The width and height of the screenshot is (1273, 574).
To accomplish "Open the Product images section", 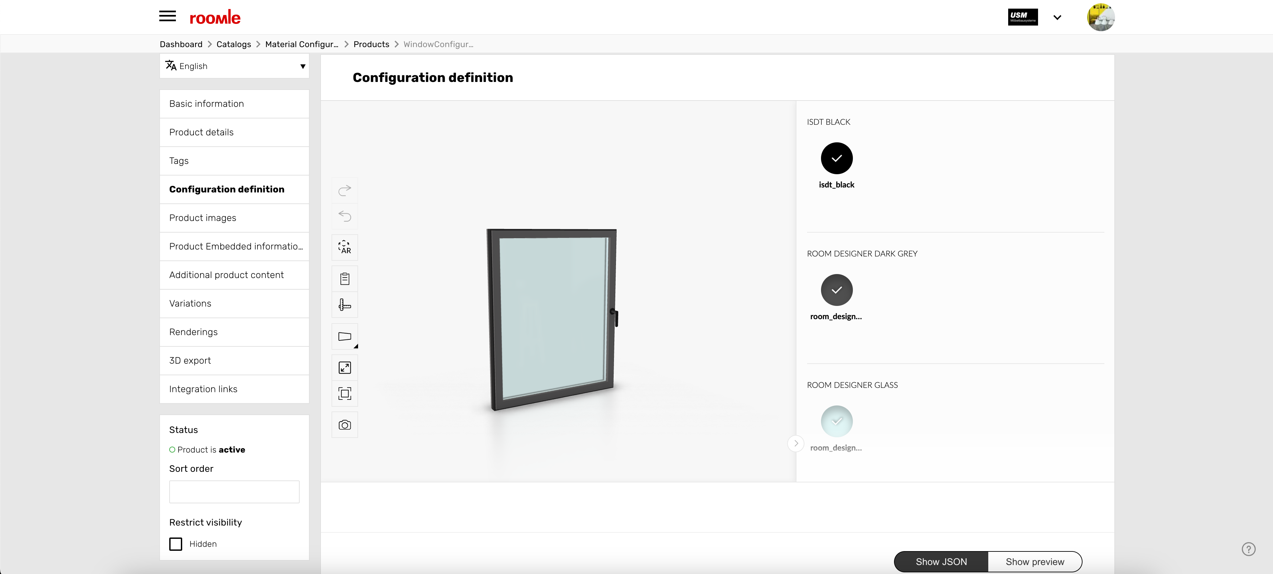I will click(x=234, y=218).
